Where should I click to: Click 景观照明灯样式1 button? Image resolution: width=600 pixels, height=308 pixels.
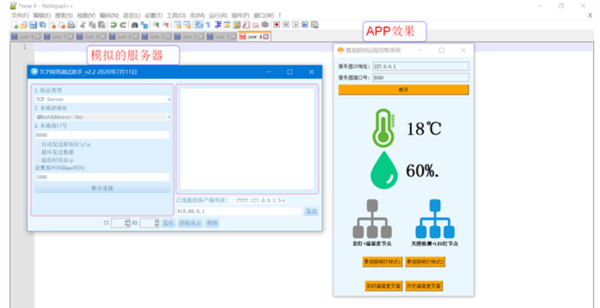point(383,262)
